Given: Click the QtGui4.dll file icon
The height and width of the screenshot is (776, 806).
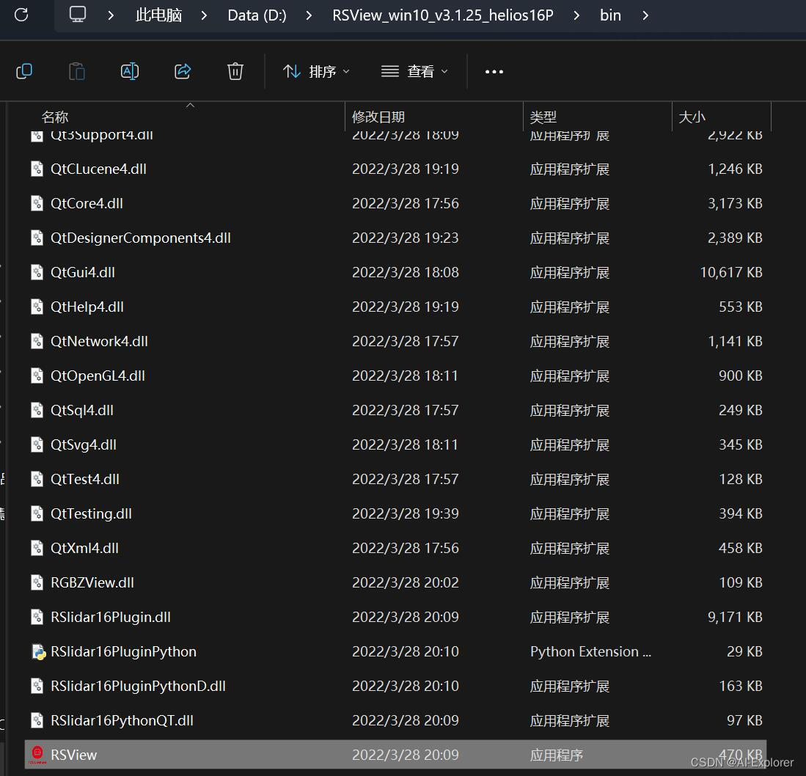Looking at the screenshot, I should coord(37,272).
